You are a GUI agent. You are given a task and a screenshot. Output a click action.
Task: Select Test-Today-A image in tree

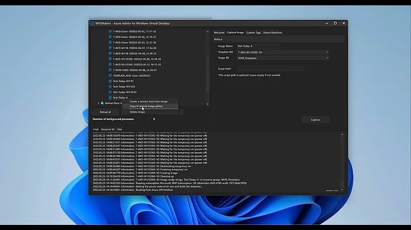tap(120, 97)
